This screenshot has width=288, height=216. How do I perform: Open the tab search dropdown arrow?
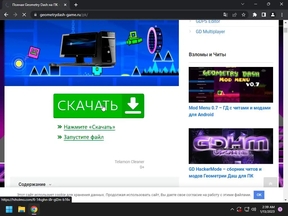coord(243,4)
